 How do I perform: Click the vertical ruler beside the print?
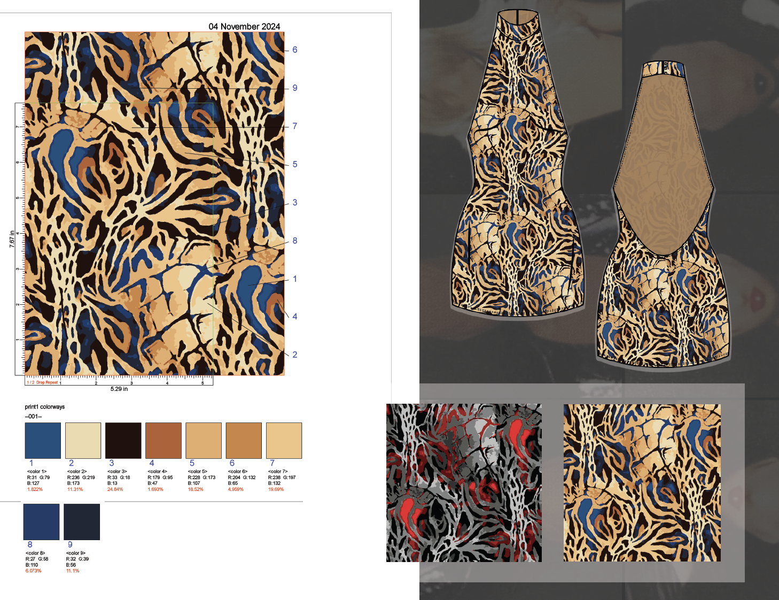(x=20, y=239)
